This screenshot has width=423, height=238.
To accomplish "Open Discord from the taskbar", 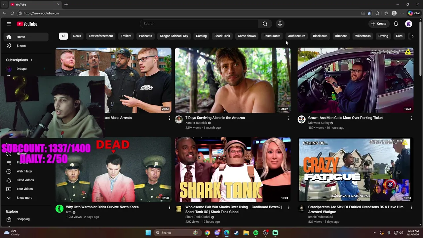I will (x=217, y=233).
